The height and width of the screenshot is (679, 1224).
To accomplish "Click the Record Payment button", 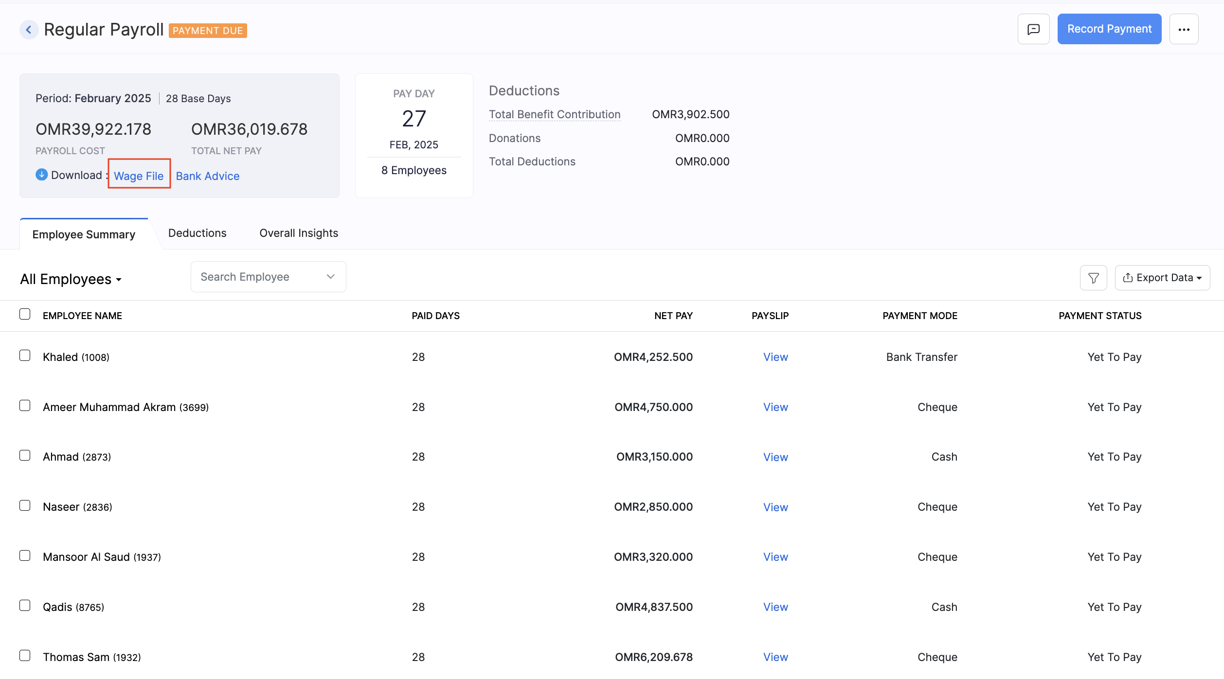I will tap(1109, 29).
